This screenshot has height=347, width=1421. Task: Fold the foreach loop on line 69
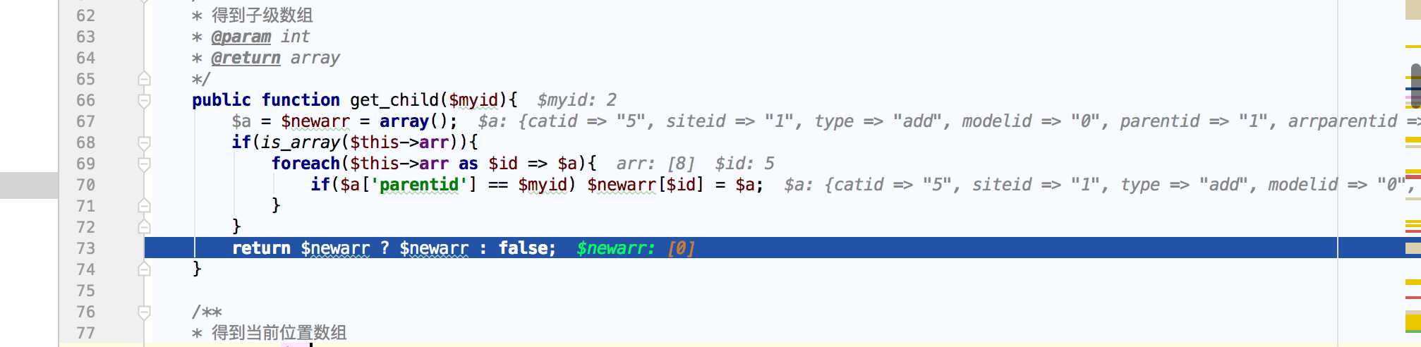coord(144,164)
